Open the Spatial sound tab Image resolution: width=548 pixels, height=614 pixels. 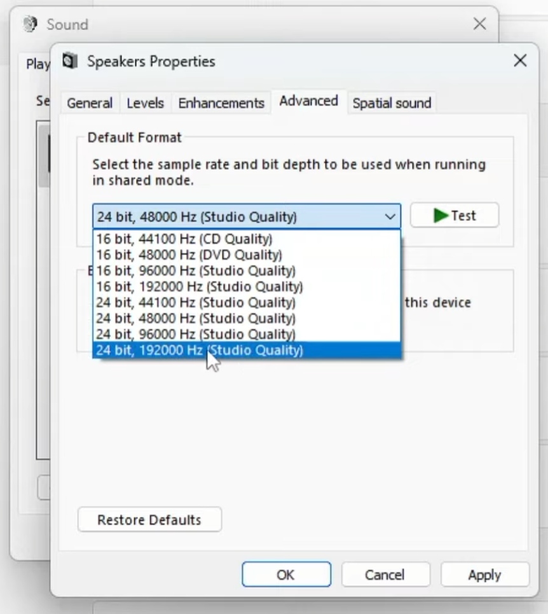pyautogui.click(x=392, y=103)
